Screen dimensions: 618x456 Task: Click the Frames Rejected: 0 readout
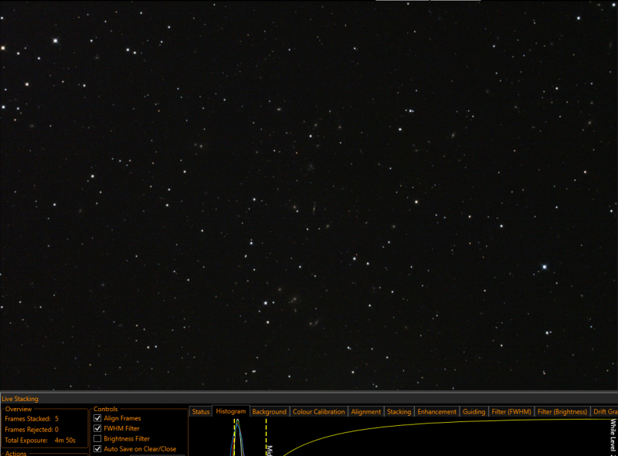[32, 430]
